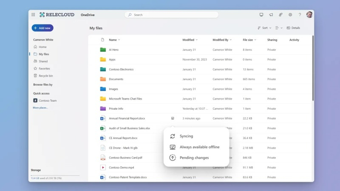
Task: Expand the Sort dropdown
Action: point(264,28)
